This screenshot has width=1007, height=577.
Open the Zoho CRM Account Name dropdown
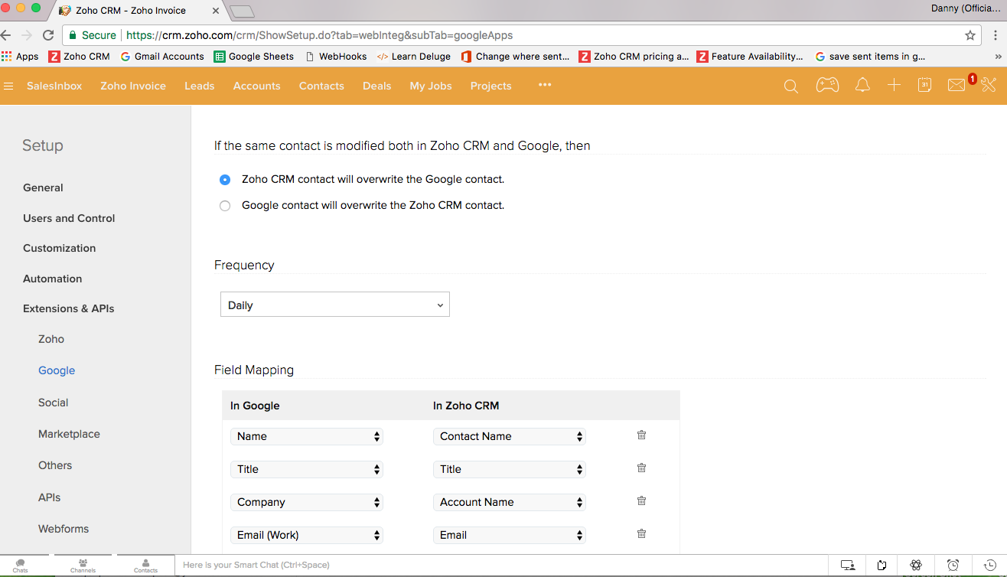click(509, 502)
